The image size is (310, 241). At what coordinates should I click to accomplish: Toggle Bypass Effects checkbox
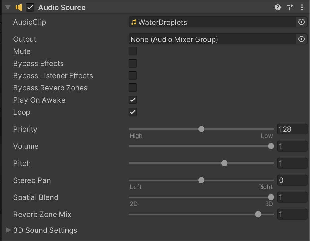point(133,64)
